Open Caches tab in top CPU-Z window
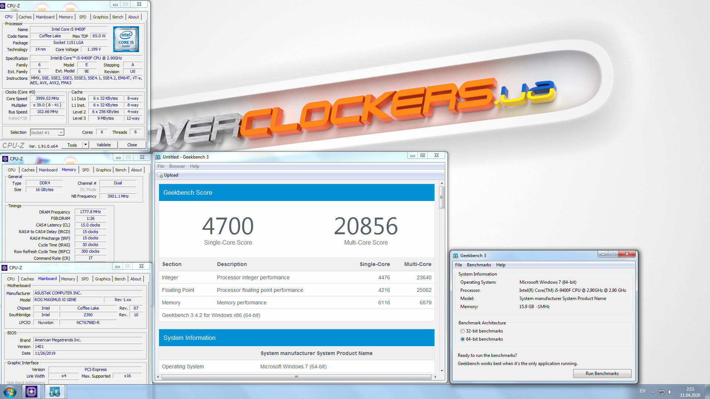 pos(25,17)
